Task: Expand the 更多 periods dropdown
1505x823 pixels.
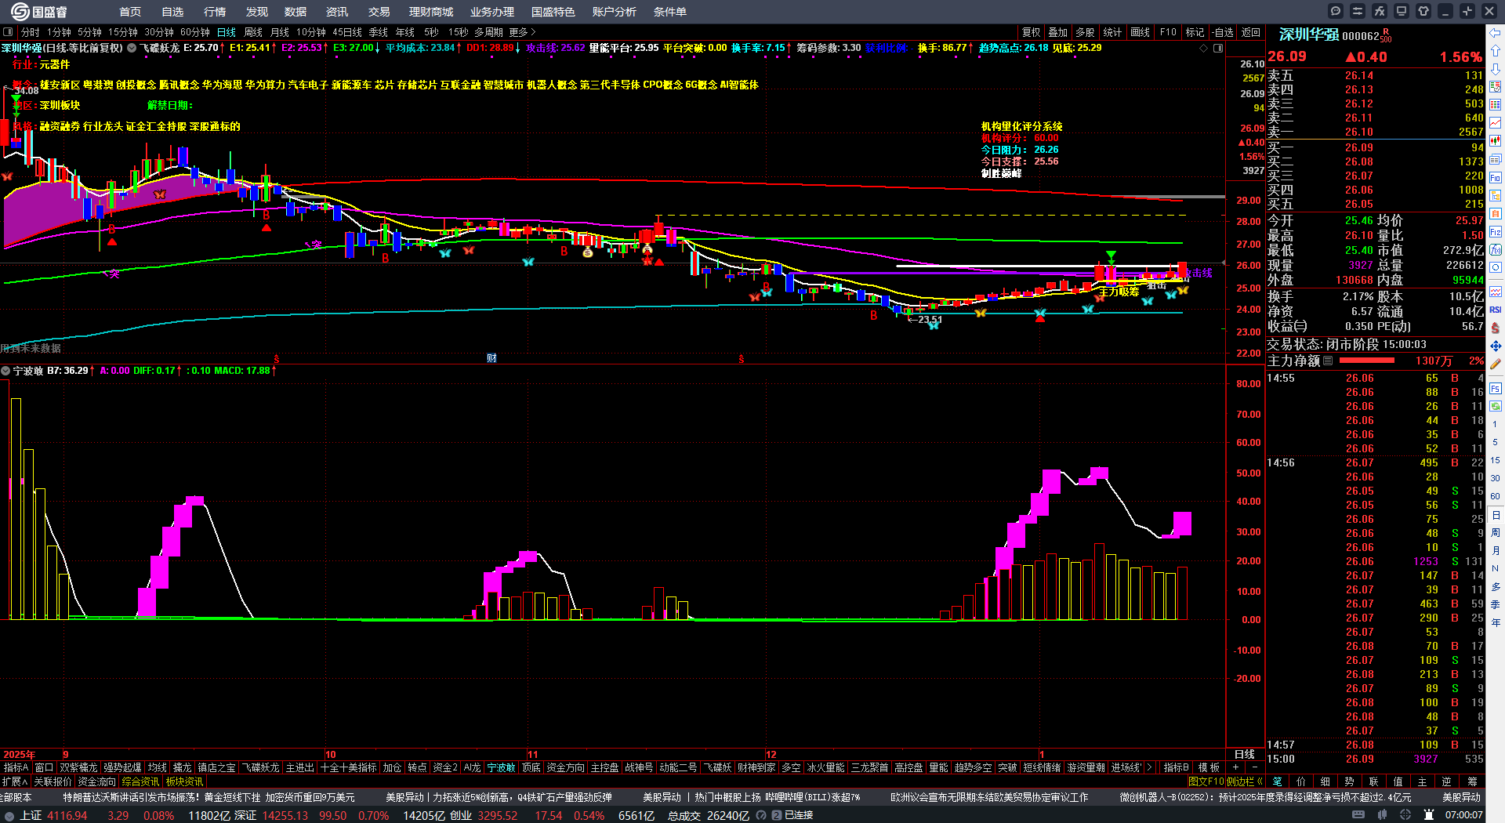Action: (x=523, y=32)
